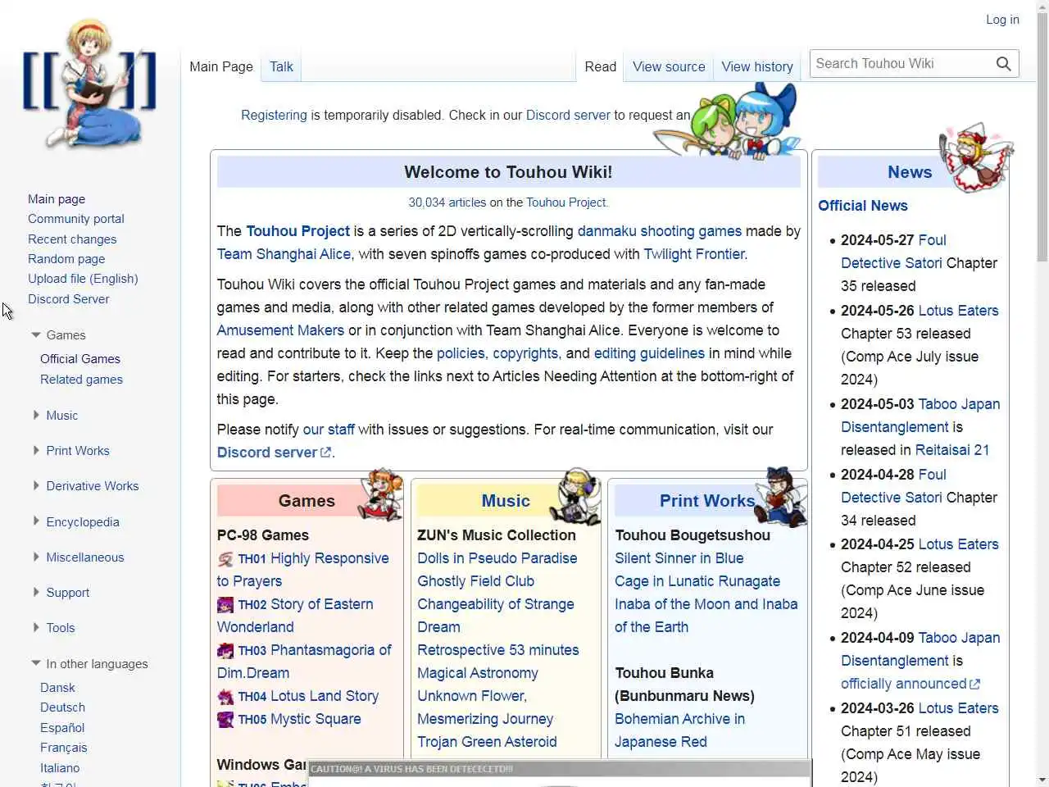Click the TH05 game icon

(x=225, y=720)
